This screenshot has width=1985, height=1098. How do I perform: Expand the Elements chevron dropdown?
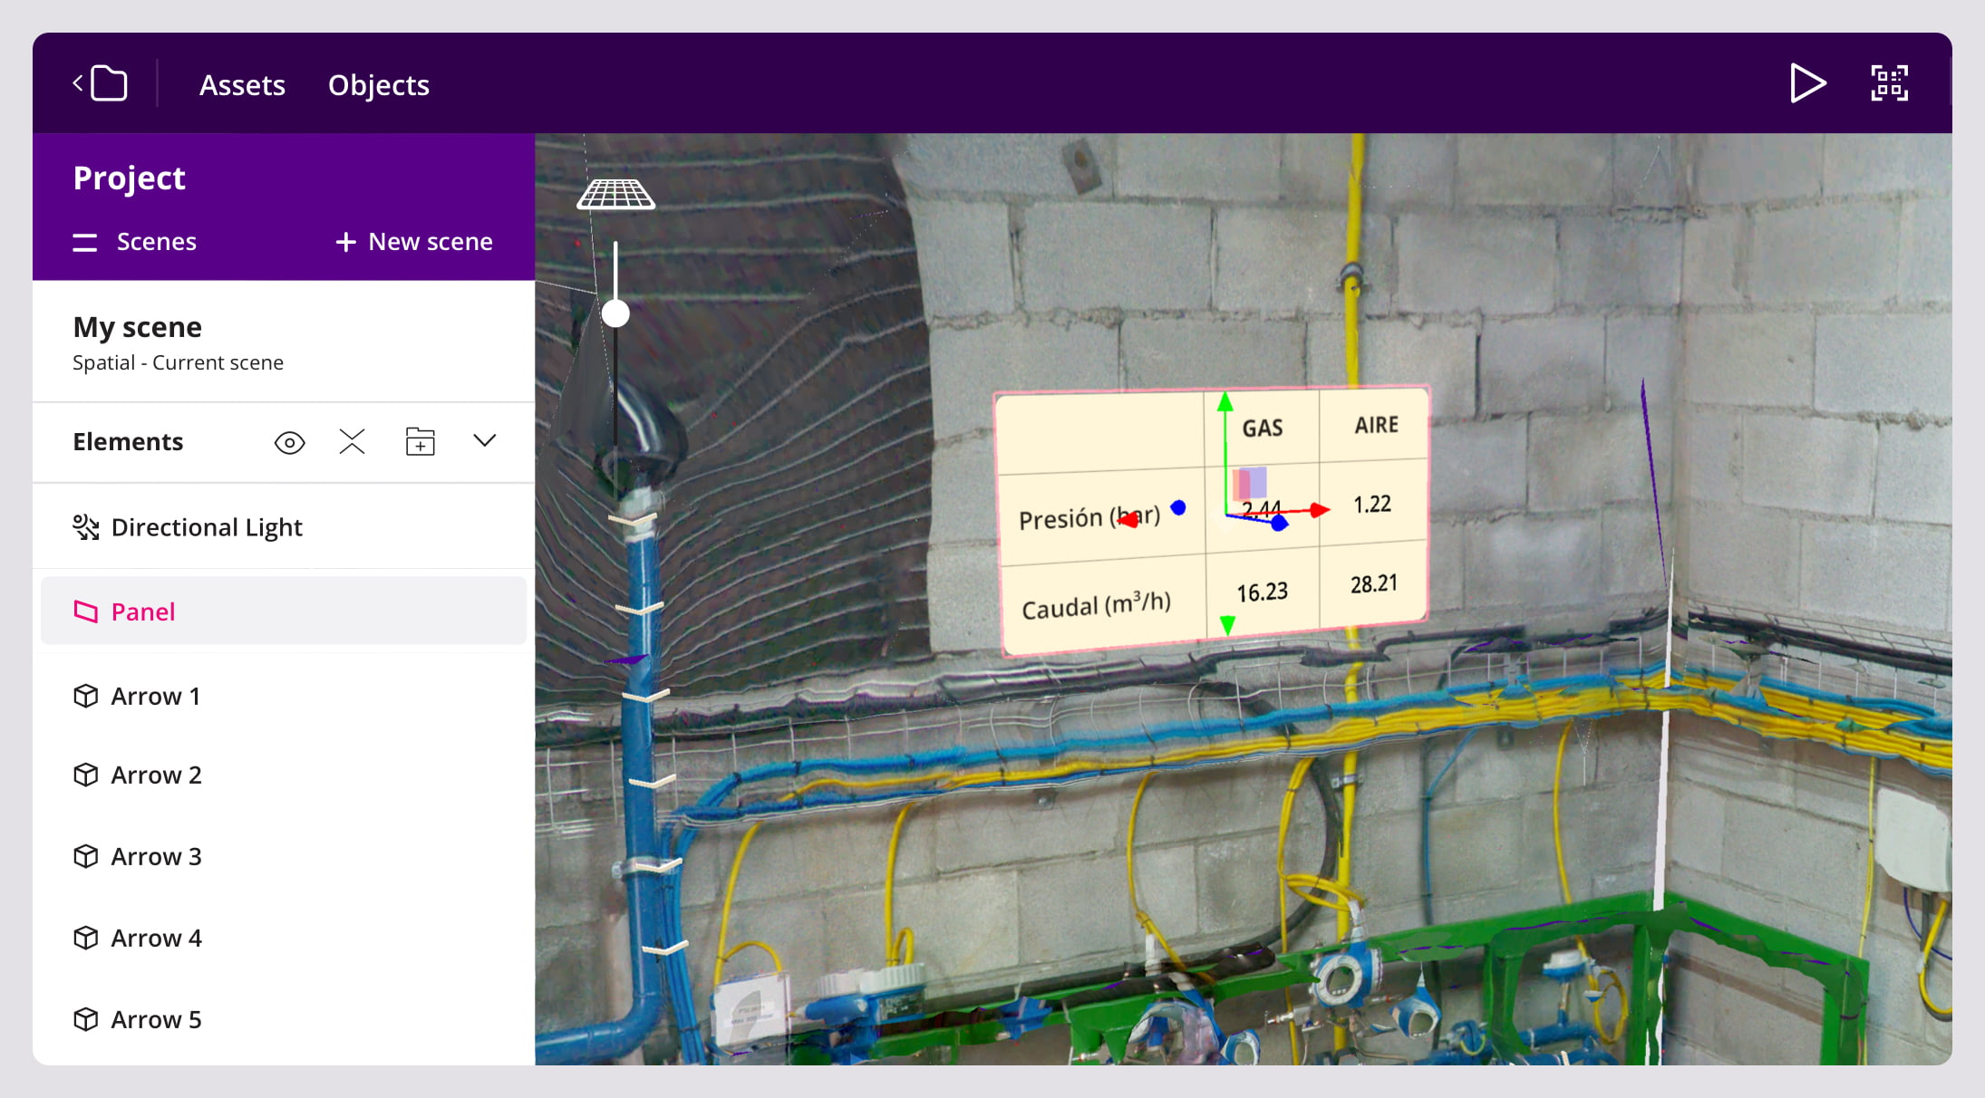485,440
